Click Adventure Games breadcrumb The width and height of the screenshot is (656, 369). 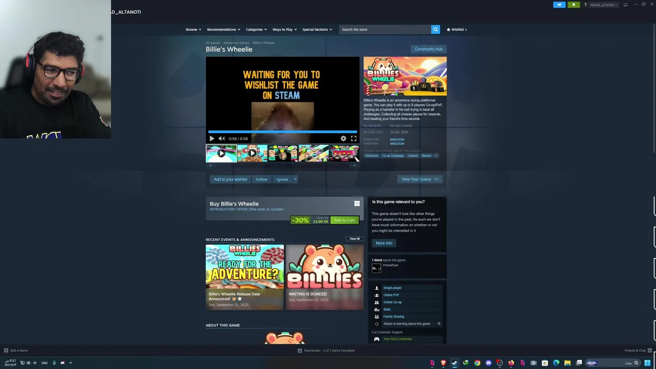[x=236, y=43]
